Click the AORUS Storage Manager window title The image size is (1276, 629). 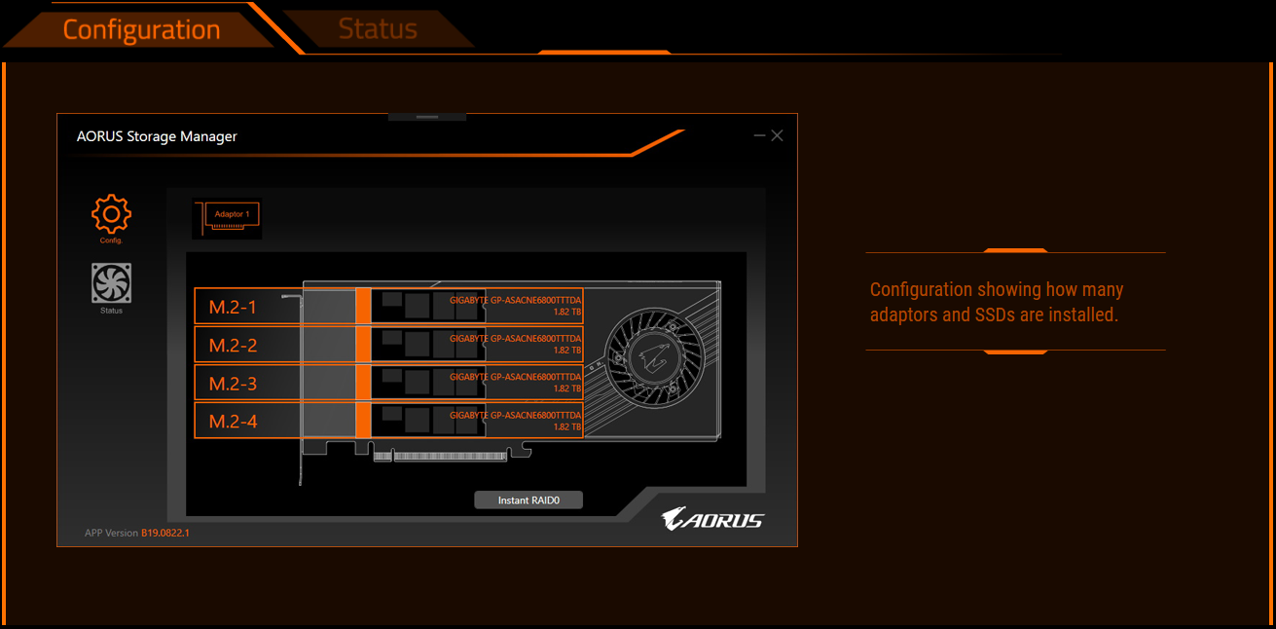(157, 136)
